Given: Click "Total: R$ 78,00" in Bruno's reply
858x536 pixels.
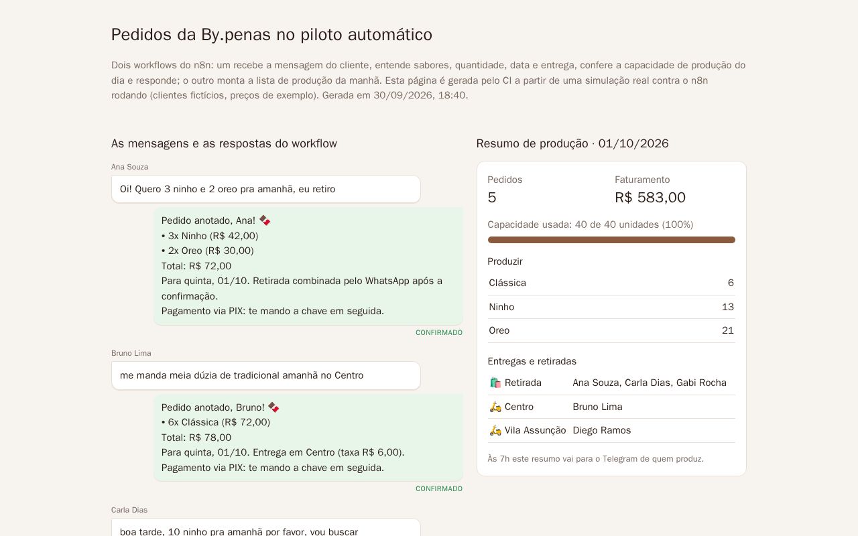Looking at the screenshot, I should 196,438.
